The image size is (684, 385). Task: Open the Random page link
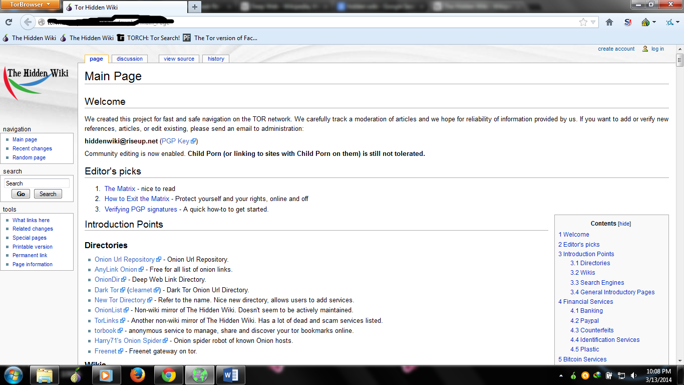29,157
